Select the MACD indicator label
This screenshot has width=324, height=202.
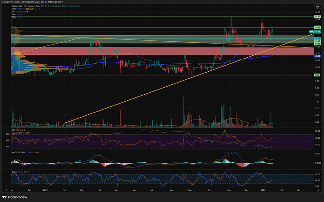point(14,152)
